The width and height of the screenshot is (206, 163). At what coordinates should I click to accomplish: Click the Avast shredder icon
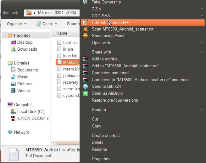pos(85,36)
